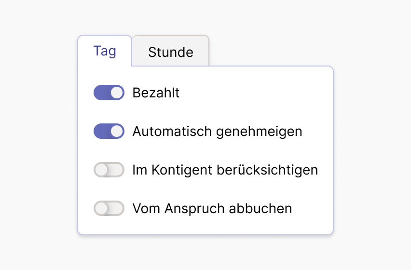Turn on Vom Anspruch abbuchen switch

109,208
